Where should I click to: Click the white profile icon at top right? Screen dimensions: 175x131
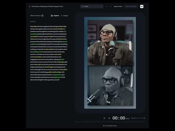(x=142, y=6)
